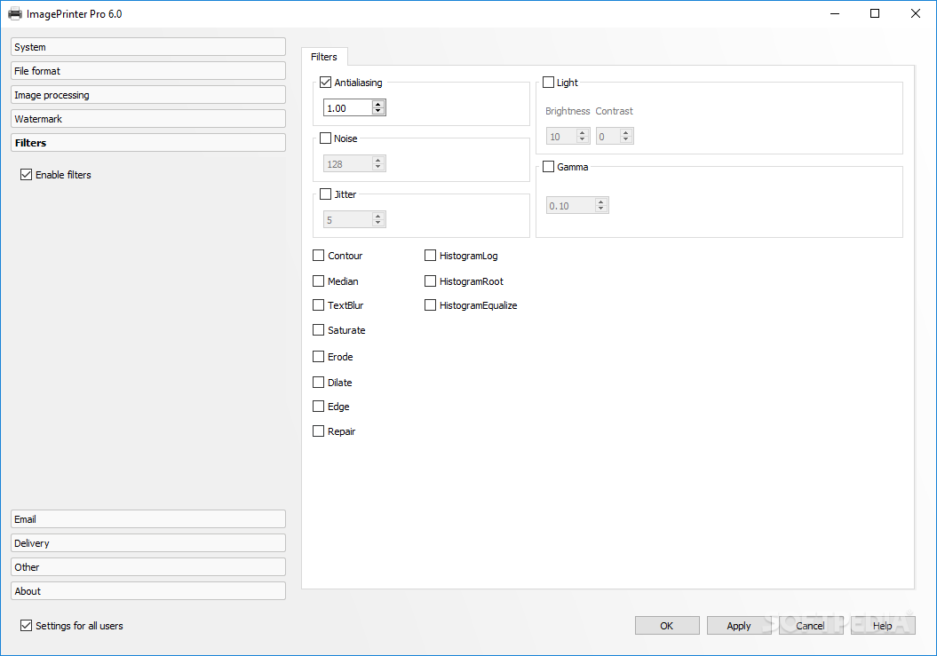The image size is (937, 656).
Task: Click the OK button
Action: (x=667, y=626)
